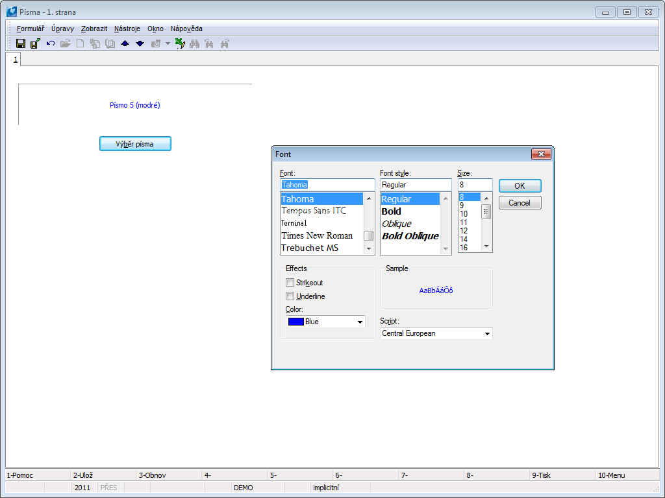
Task: Click save-and-close icon with green arrow
Action: pyautogui.click(x=35, y=43)
